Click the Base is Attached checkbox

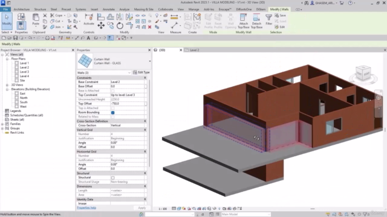(x=113, y=91)
